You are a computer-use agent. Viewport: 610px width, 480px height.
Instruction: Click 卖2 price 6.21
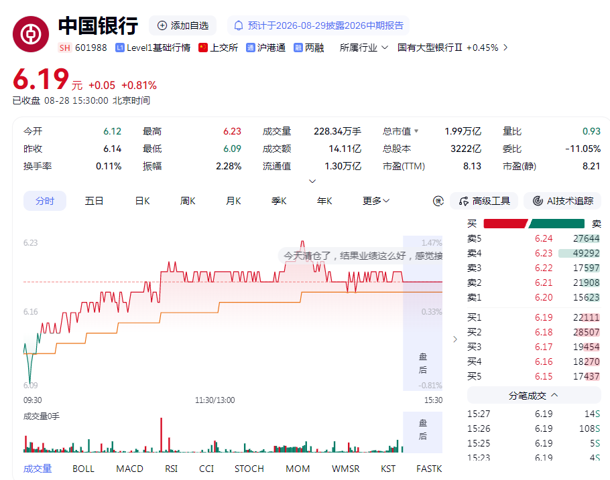point(544,283)
